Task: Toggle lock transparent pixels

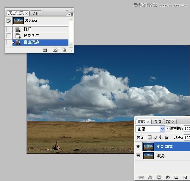Action: tap(150, 137)
